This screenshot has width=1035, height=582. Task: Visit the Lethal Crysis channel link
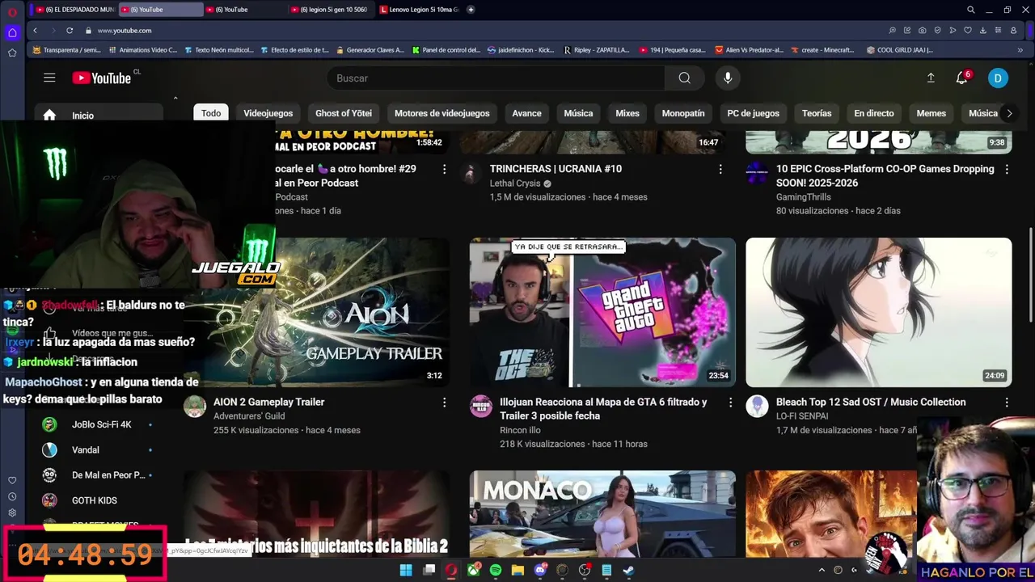tap(515, 183)
